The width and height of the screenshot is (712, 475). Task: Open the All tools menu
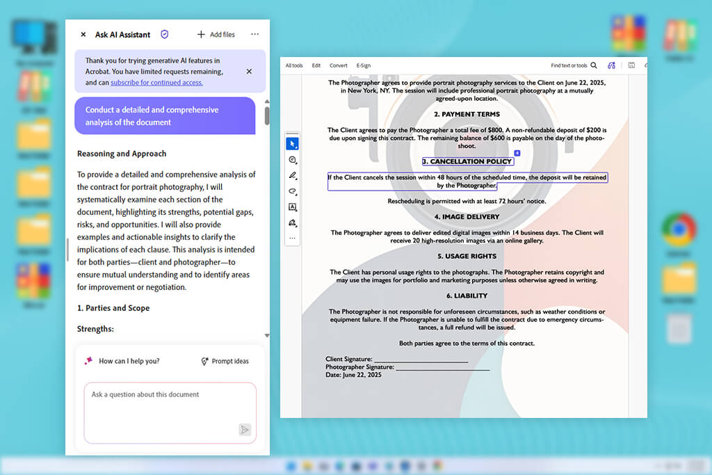294,65
